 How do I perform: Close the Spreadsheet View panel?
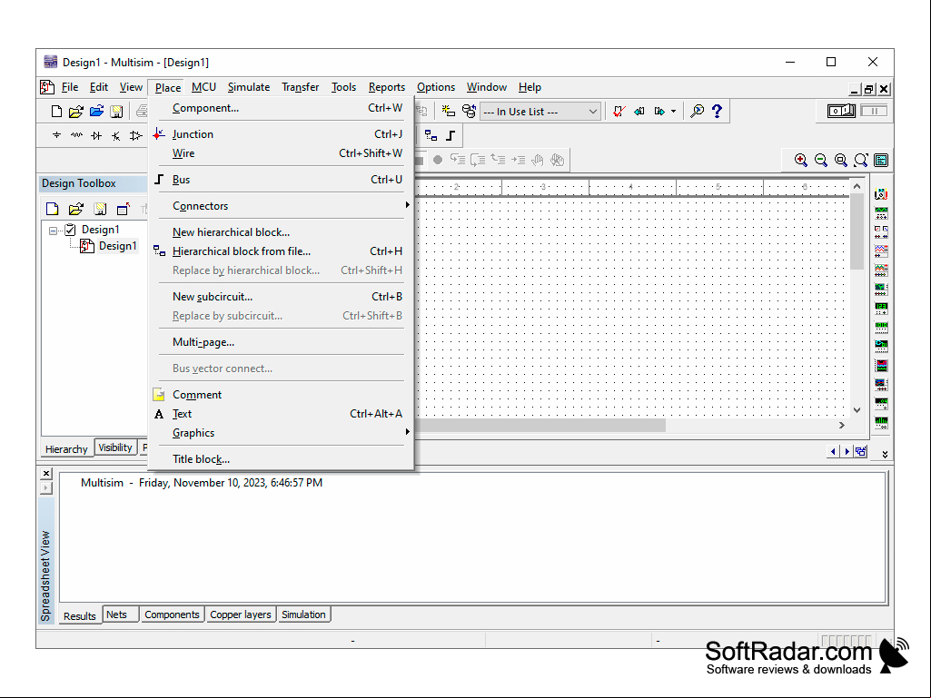(x=46, y=473)
